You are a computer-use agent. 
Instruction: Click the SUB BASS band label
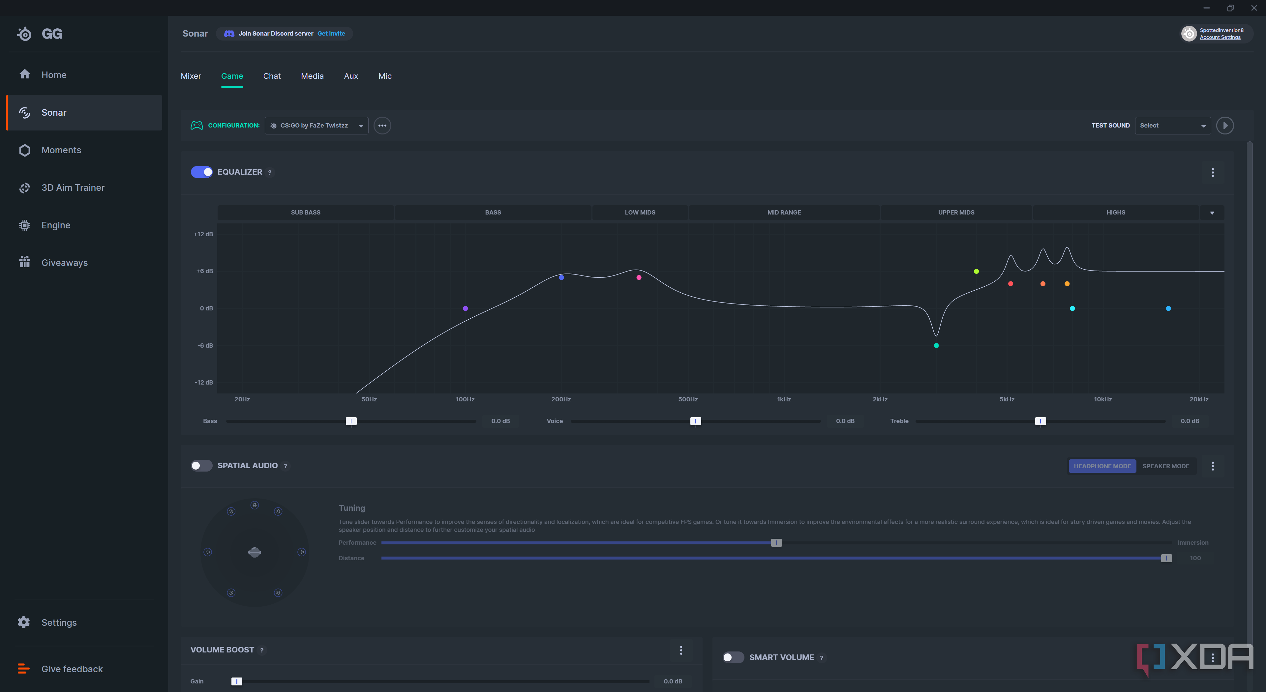305,213
